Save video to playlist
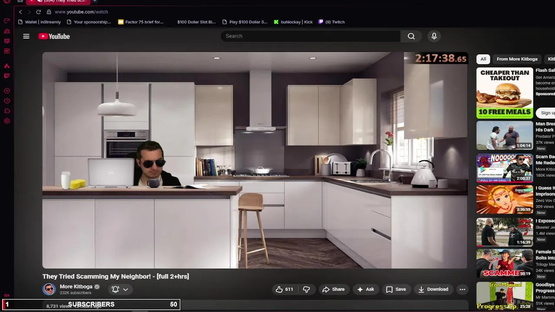Viewport: 555px width, 312px height. [x=396, y=289]
